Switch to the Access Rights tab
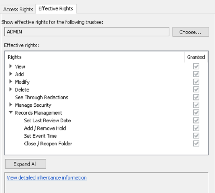The image size is (215, 193). pos(18,10)
